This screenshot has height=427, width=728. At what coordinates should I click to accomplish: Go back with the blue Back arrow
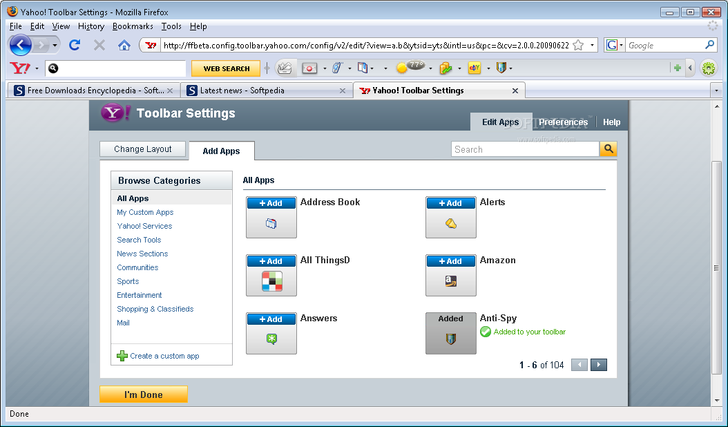[x=21, y=45]
